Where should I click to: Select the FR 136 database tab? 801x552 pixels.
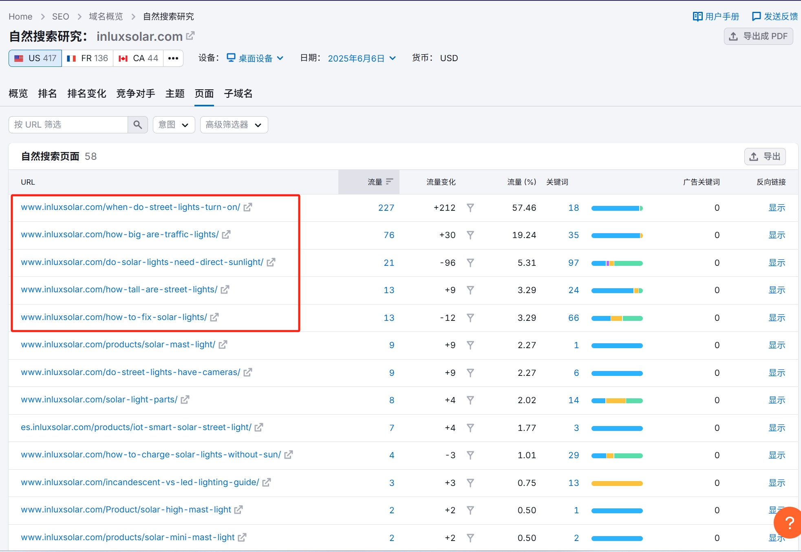87,58
